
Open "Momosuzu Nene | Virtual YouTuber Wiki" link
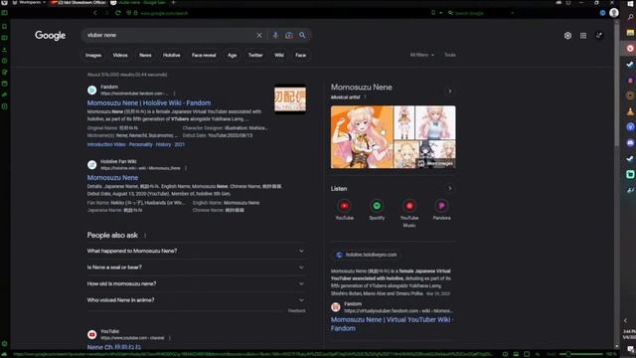392,324
